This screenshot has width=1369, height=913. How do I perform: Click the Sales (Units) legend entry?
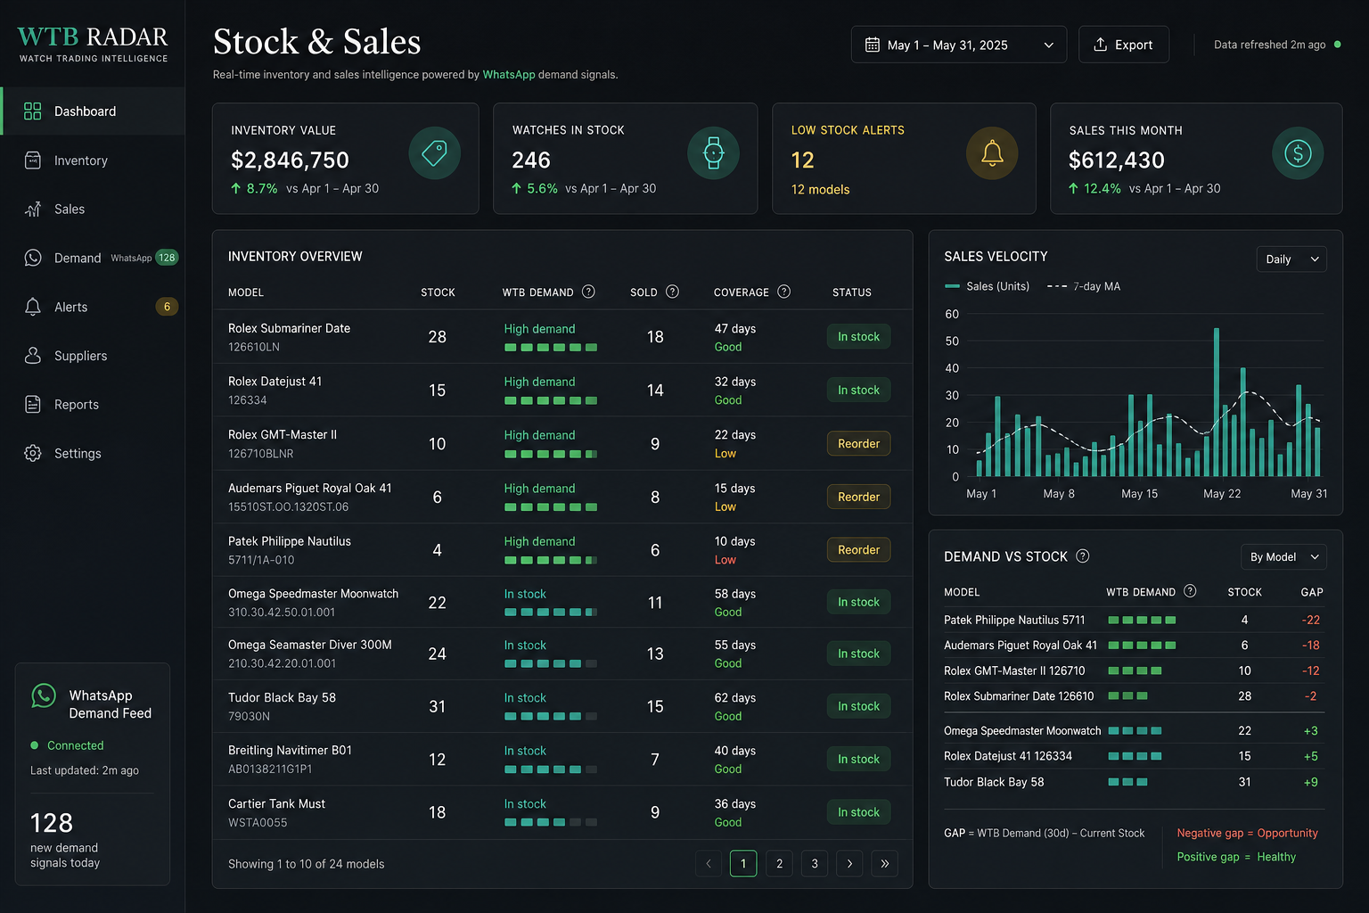pyautogui.click(x=987, y=286)
